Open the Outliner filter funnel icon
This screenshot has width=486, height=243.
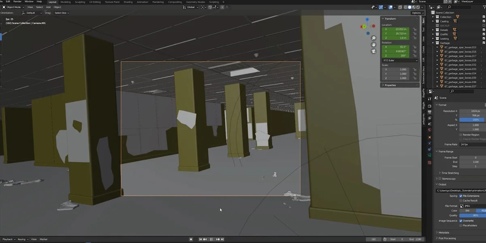tap(484, 7)
